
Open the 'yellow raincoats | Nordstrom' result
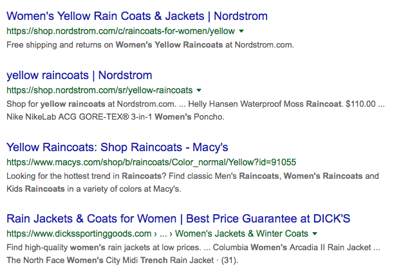tap(79, 75)
